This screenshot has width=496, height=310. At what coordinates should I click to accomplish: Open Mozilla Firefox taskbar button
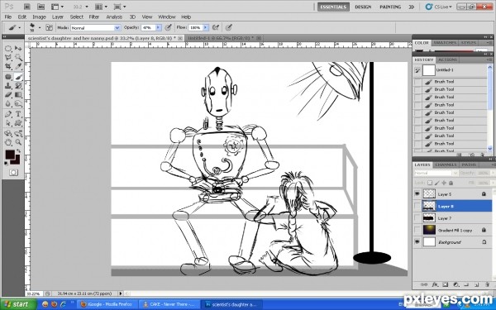107,304
